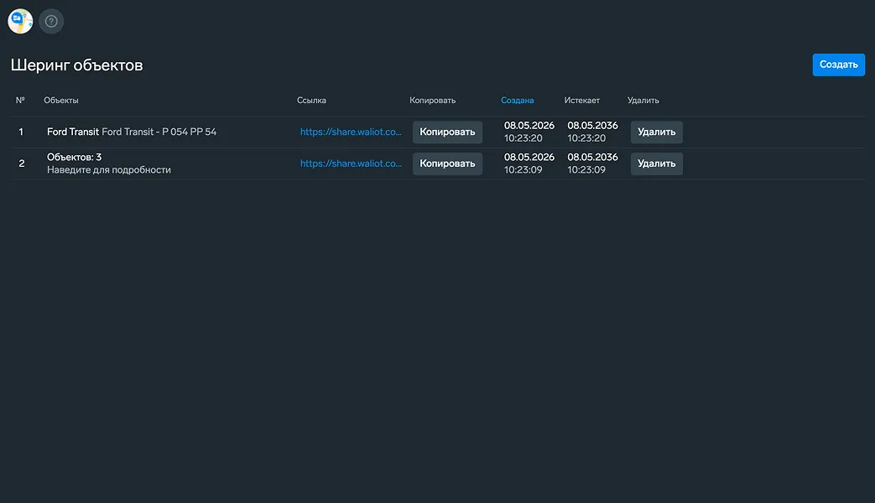Open the map app logo icon
Image resolution: width=875 pixels, height=503 pixels.
pos(20,21)
